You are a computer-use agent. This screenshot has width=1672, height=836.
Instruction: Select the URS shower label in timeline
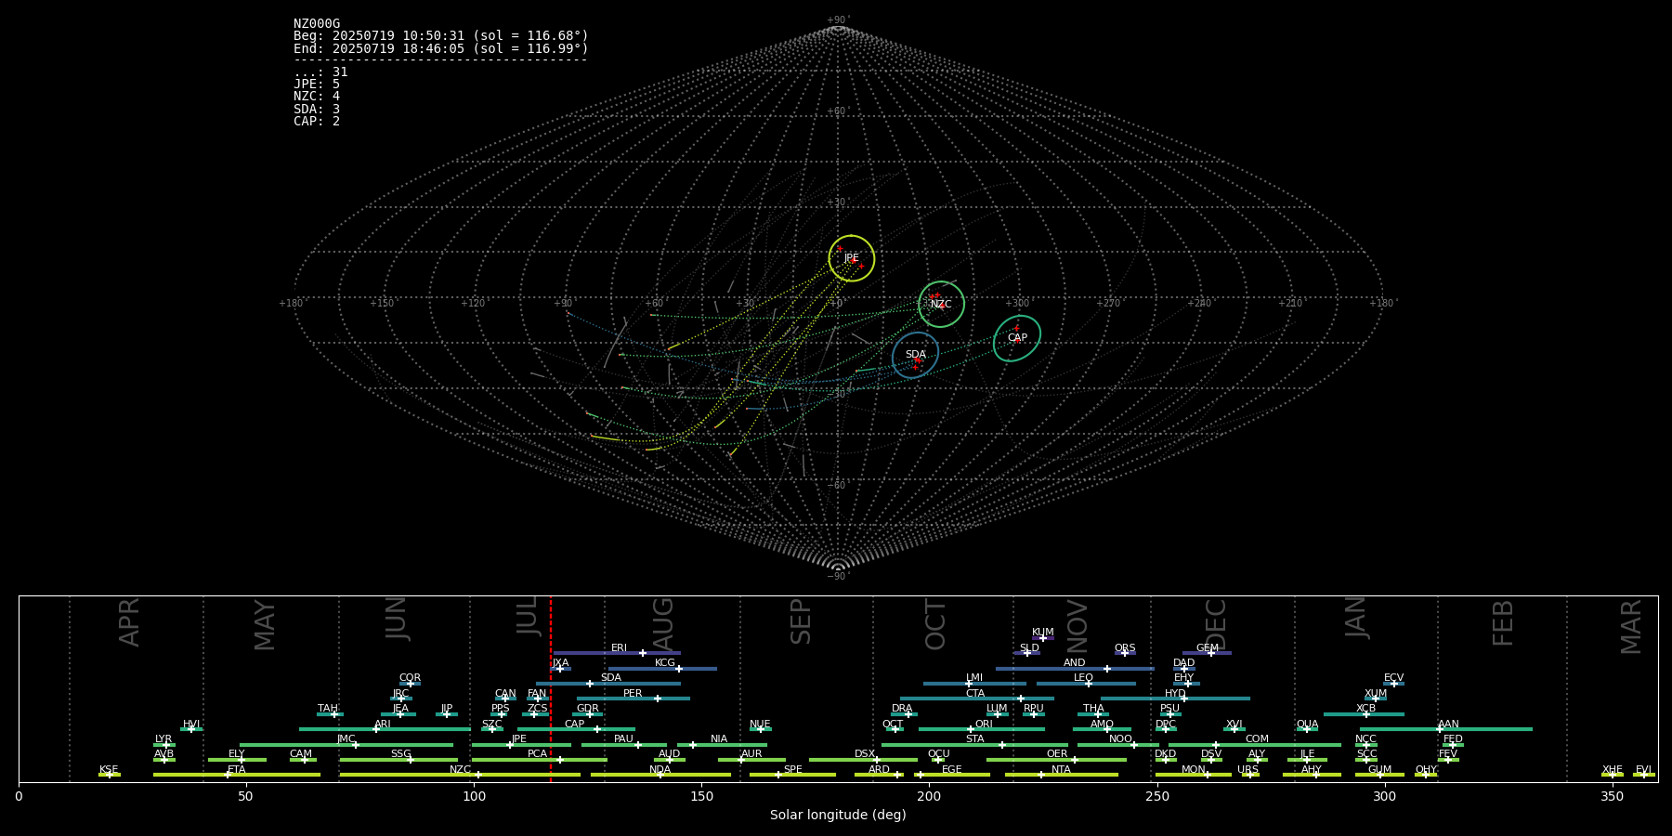pyautogui.click(x=1247, y=770)
